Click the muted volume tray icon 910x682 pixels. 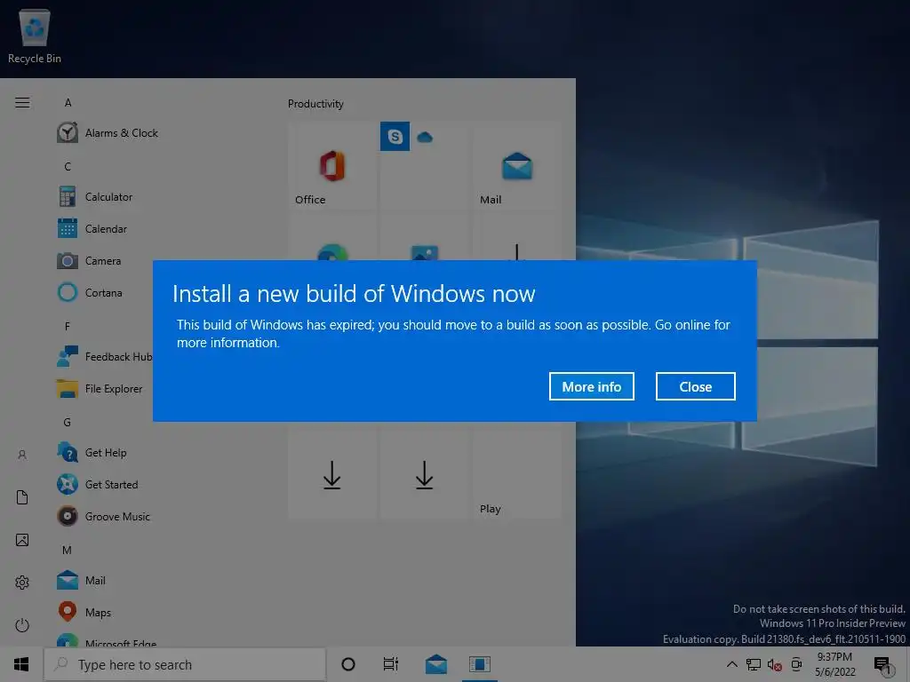click(x=774, y=664)
